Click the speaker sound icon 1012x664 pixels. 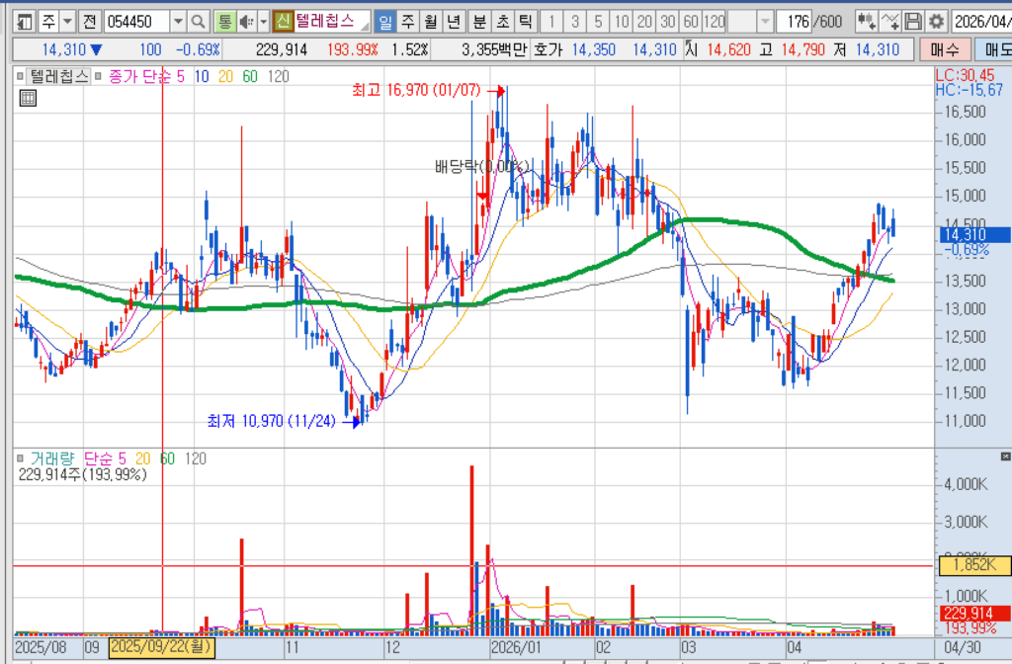tap(246, 22)
